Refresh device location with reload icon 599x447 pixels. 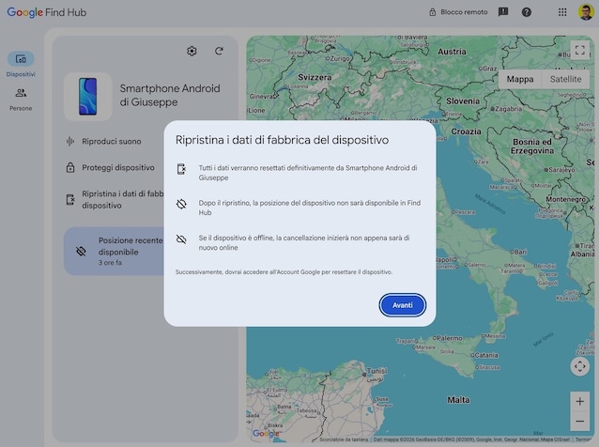219,51
